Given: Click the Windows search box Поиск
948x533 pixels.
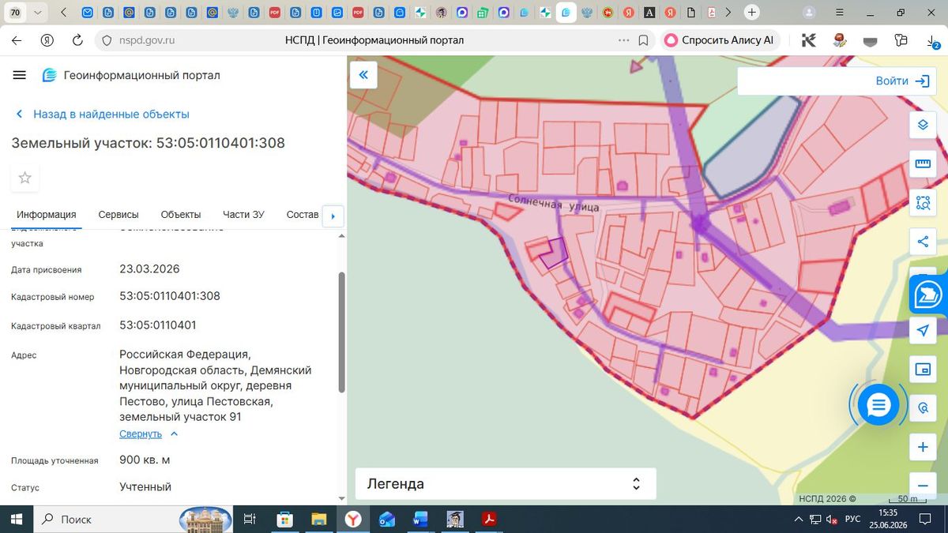Looking at the screenshot, I should pos(106,519).
